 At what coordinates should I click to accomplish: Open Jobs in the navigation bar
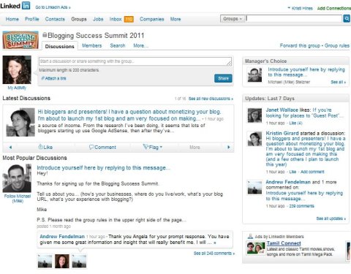coord(98,19)
